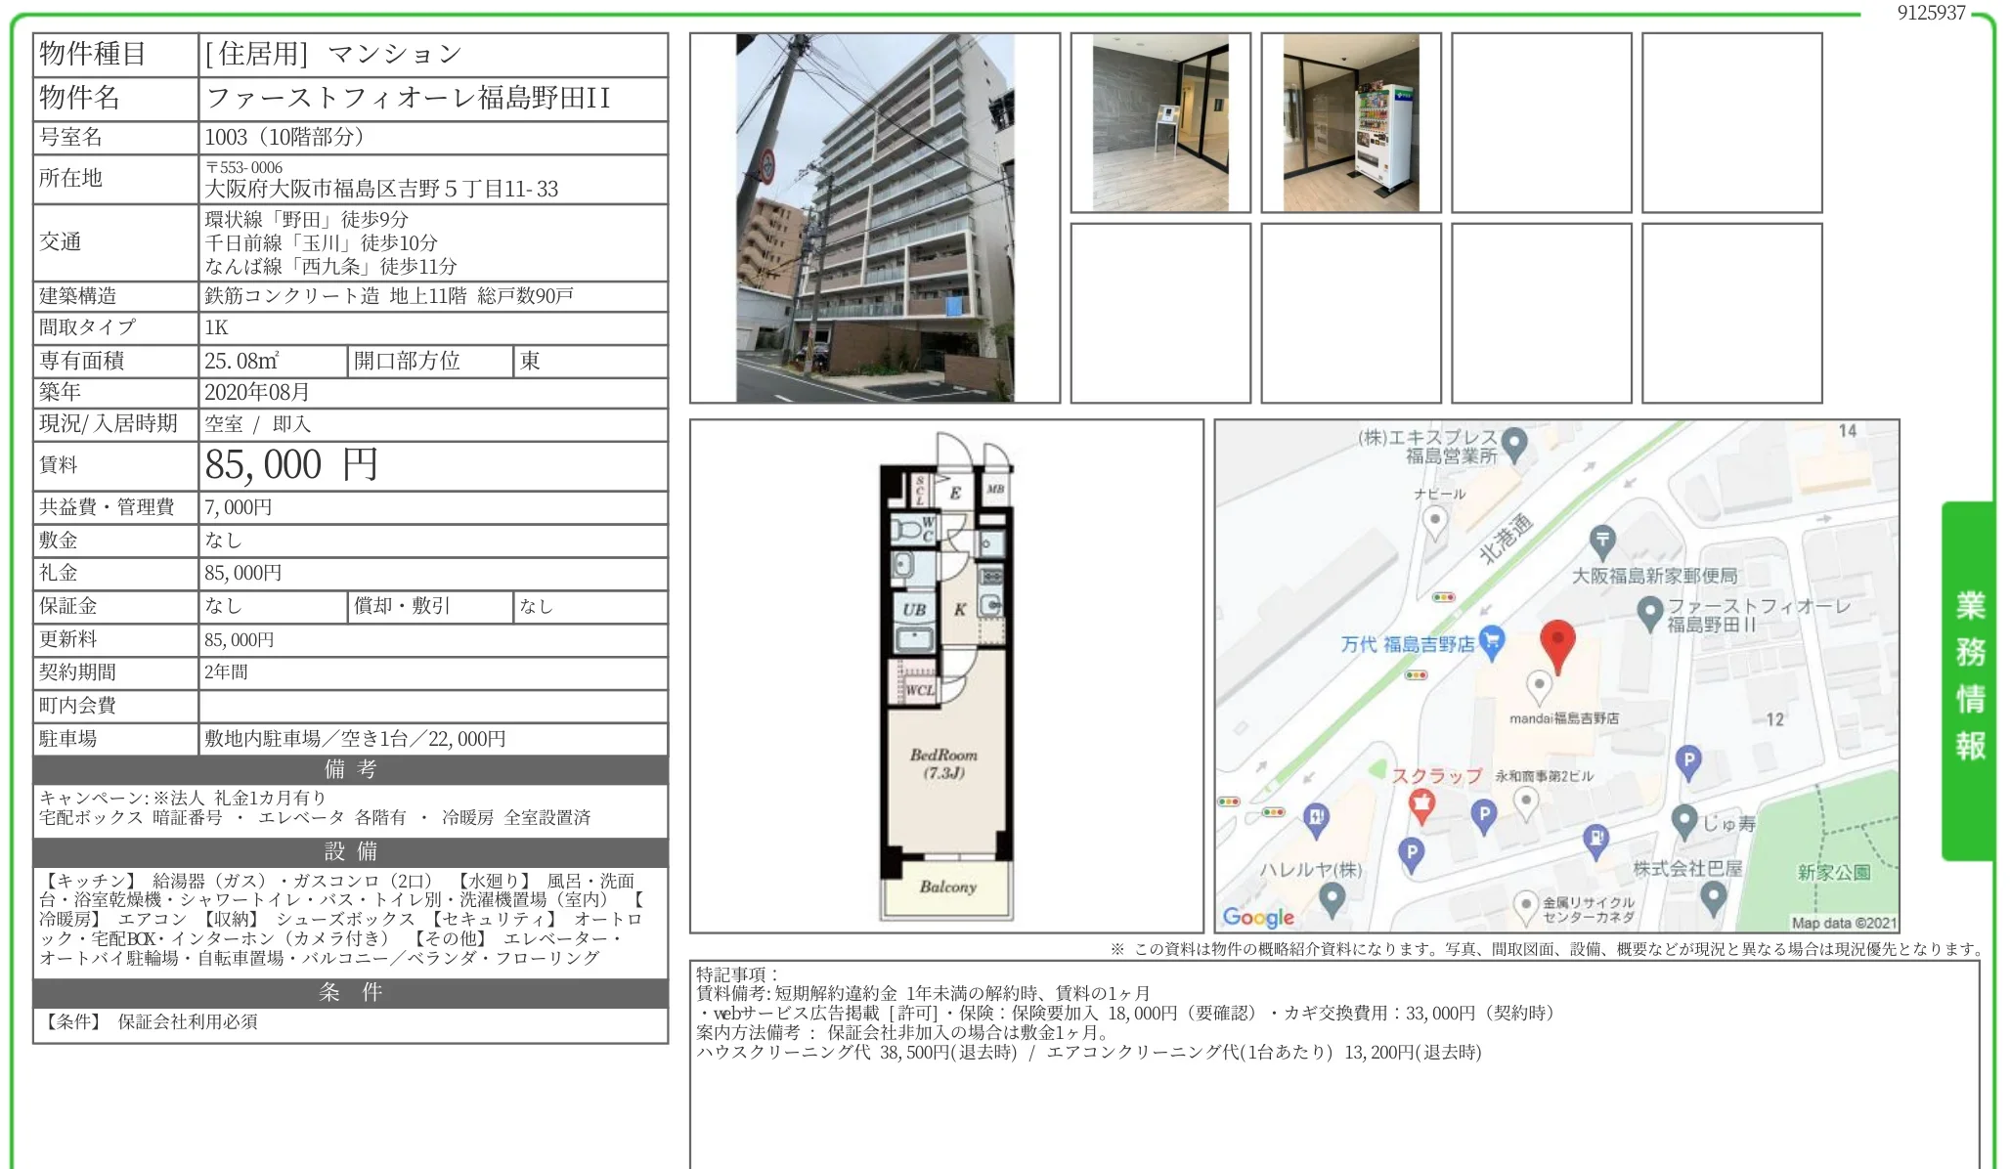2010x1169 pixels.
Task: Open the exterior building photo thumbnail
Action: 873,220
